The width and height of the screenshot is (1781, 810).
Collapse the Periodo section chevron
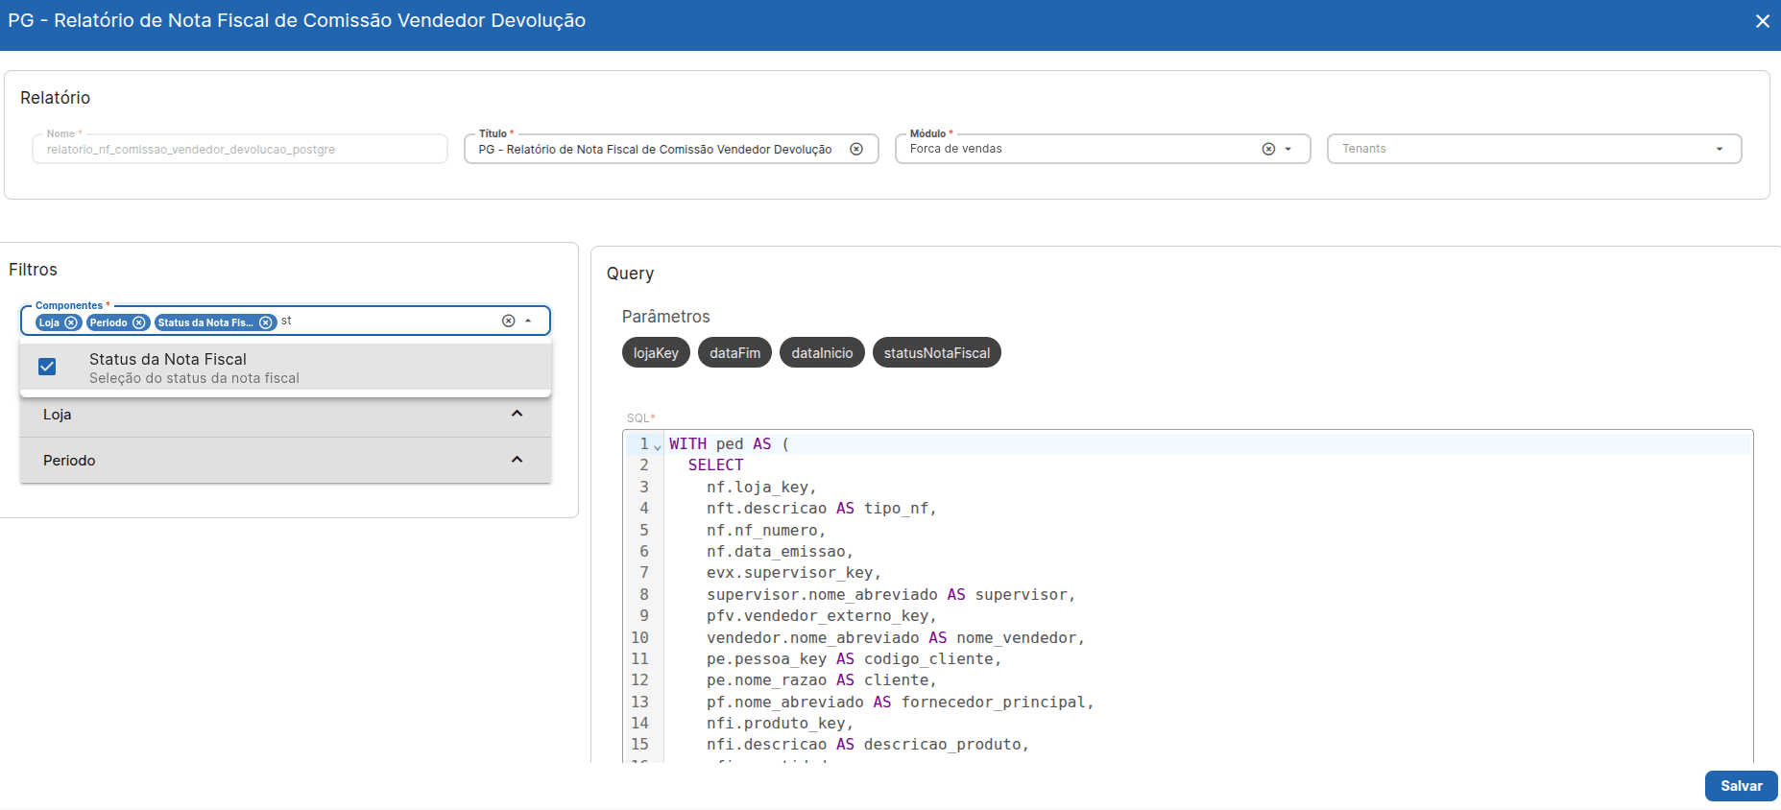pyautogui.click(x=517, y=460)
